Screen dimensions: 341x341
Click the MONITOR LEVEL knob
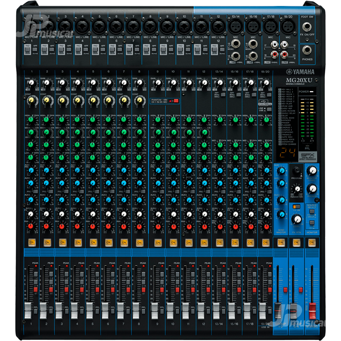(x=312, y=171)
